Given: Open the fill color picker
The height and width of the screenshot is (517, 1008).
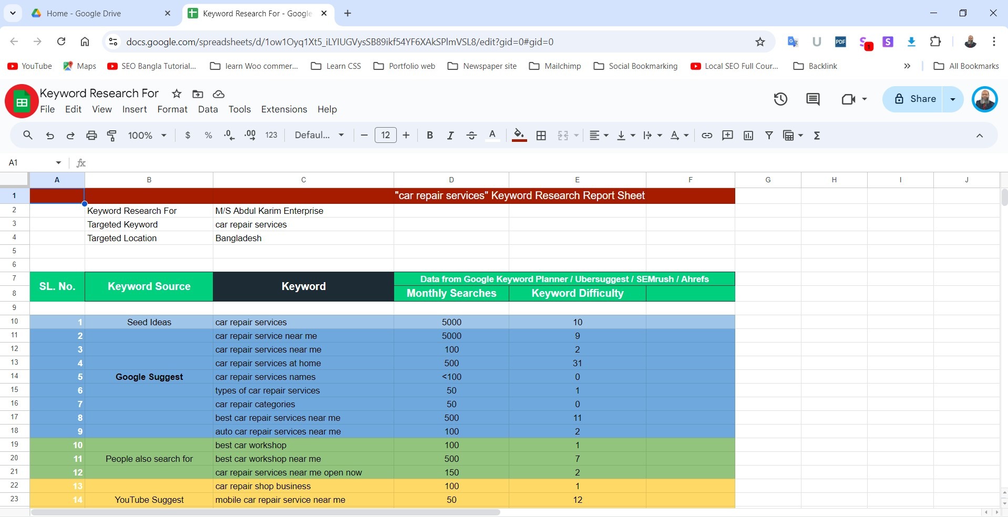Looking at the screenshot, I should (519, 135).
